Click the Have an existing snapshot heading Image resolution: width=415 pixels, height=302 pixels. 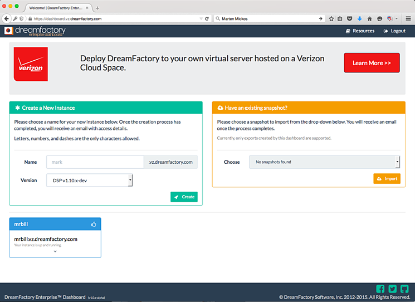(x=256, y=108)
